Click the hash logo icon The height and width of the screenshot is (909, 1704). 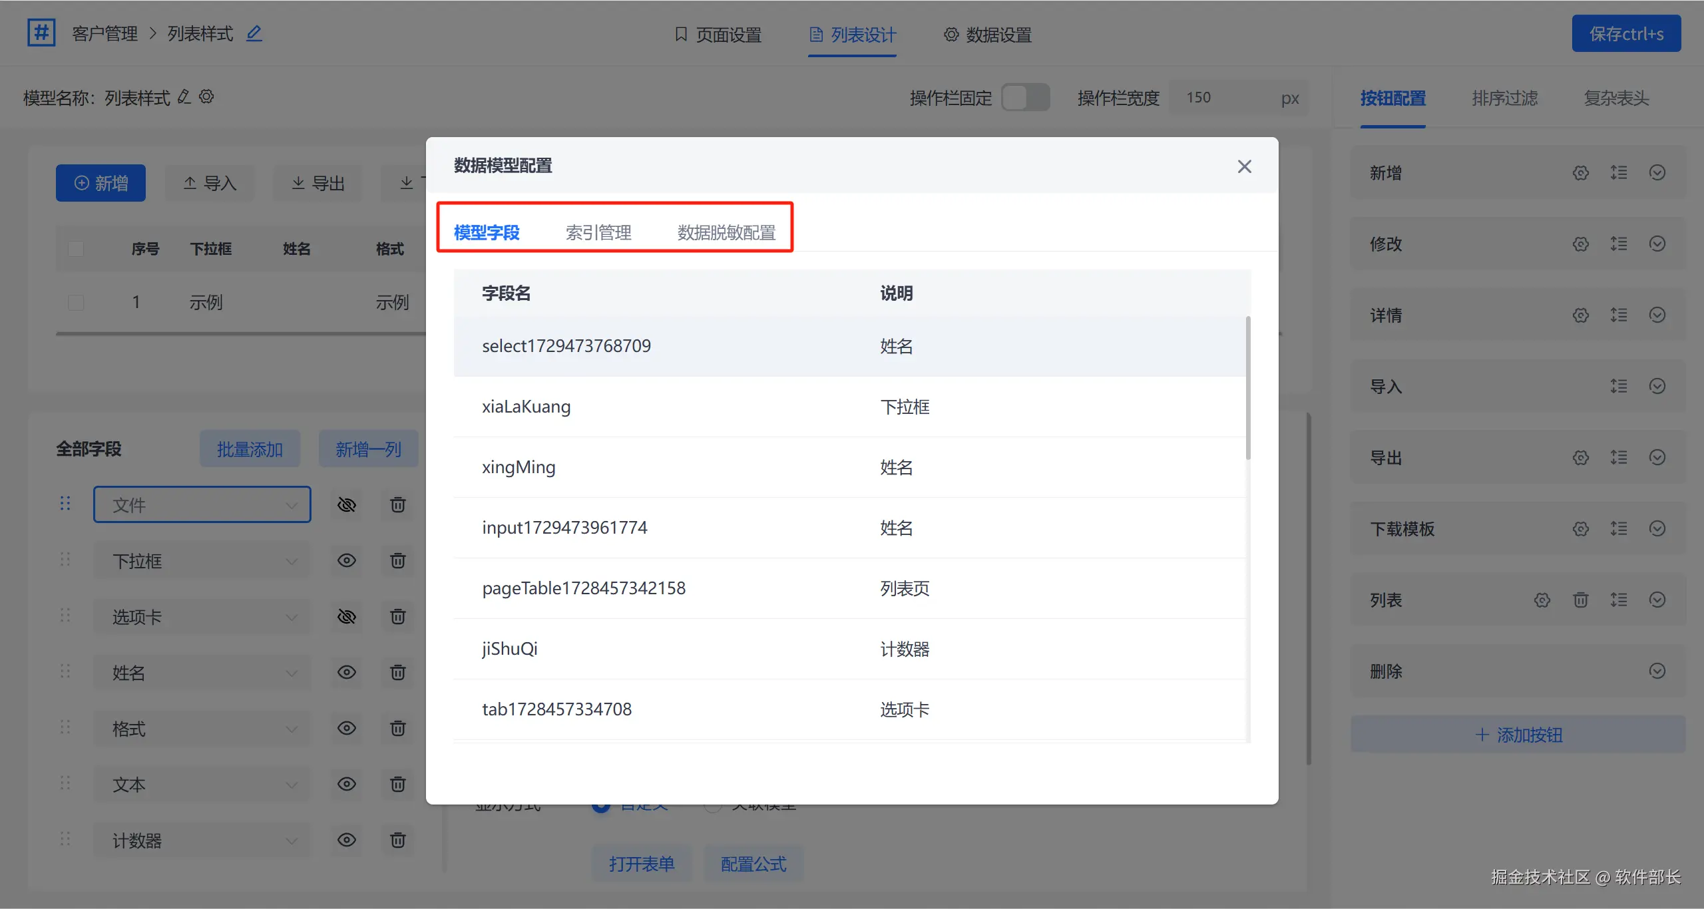coord(41,33)
